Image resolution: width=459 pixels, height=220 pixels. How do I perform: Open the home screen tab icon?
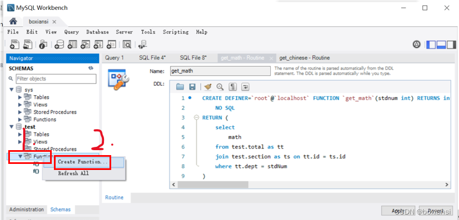pyautogui.click(x=13, y=21)
